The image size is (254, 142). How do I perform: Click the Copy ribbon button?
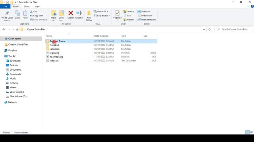(x=17, y=15)
